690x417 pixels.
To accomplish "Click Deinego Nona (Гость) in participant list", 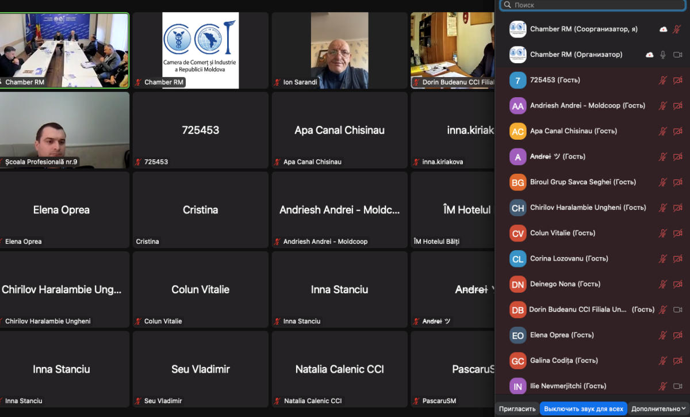I will click(565, 284).
